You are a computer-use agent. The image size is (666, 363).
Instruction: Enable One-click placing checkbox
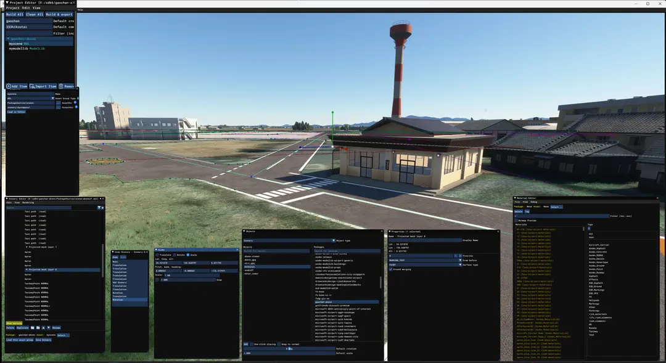point(252,345)
